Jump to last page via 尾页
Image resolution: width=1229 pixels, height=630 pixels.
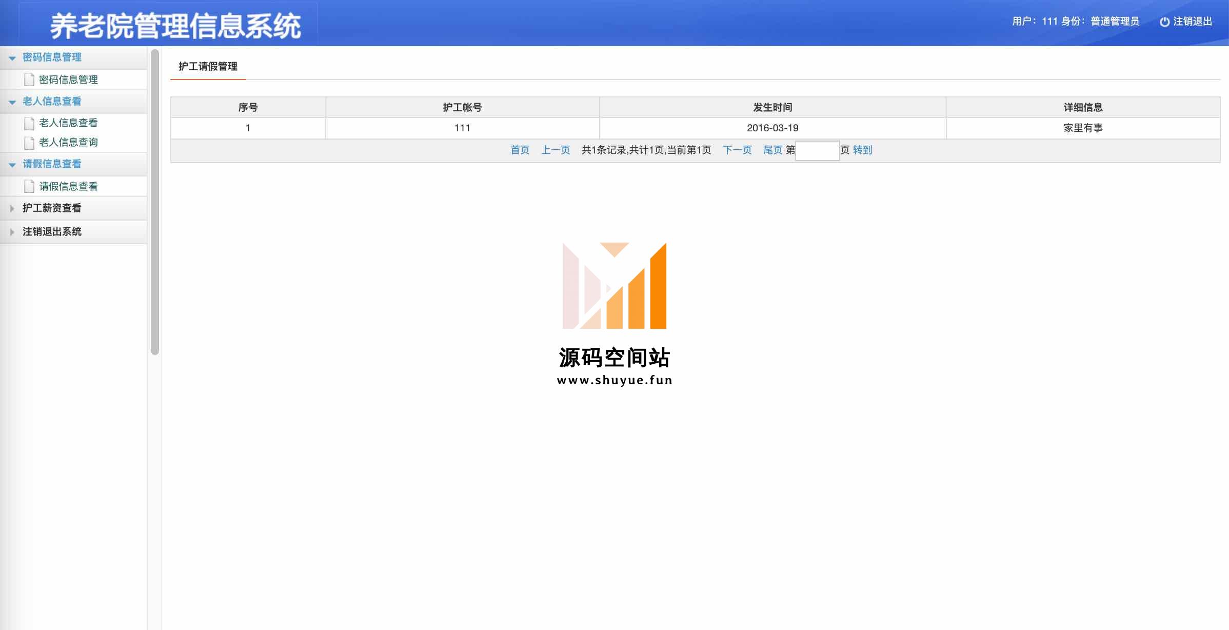[772, 150]
